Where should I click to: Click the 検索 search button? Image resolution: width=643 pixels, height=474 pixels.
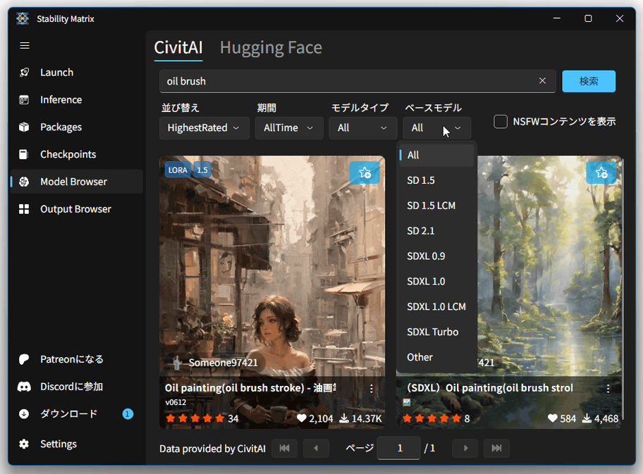pyautogui.click(x=589, y=81)
